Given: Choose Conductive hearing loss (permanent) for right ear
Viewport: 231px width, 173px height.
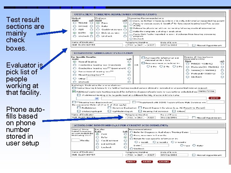Looking at the screenshot, I should 75,69.
